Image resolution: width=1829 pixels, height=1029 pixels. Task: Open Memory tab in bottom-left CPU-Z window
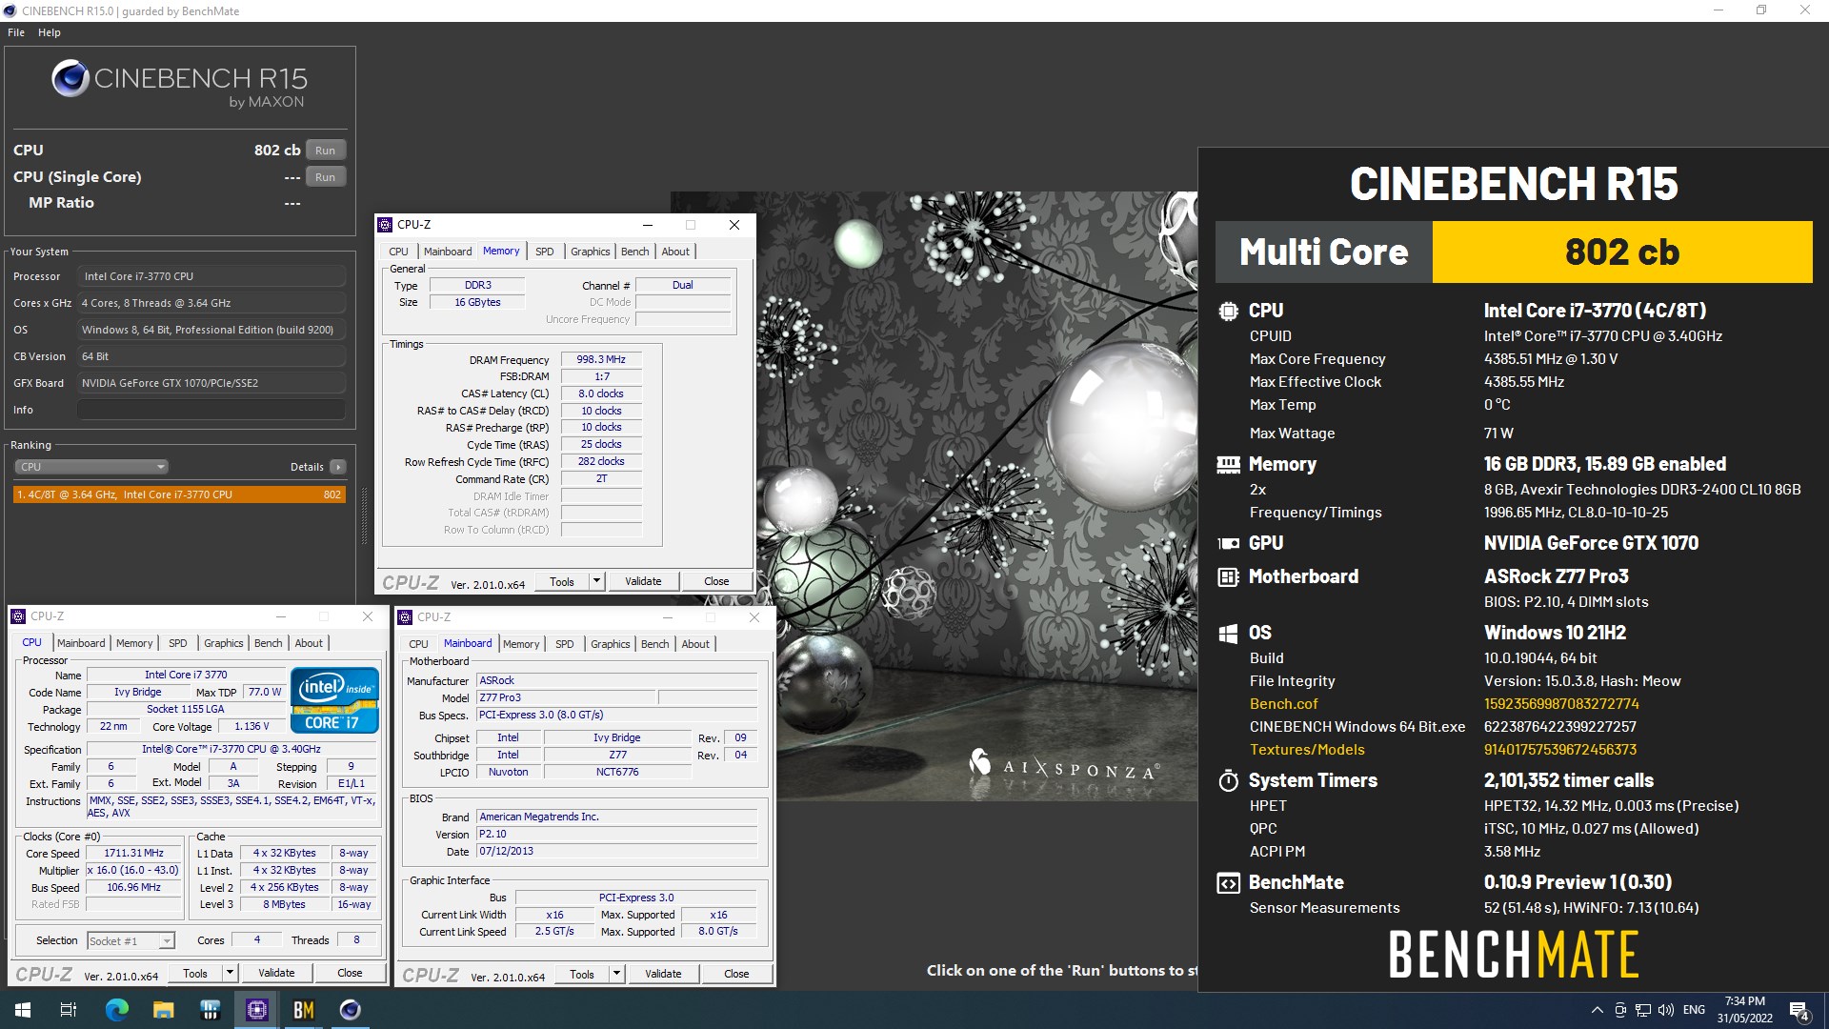134,643
